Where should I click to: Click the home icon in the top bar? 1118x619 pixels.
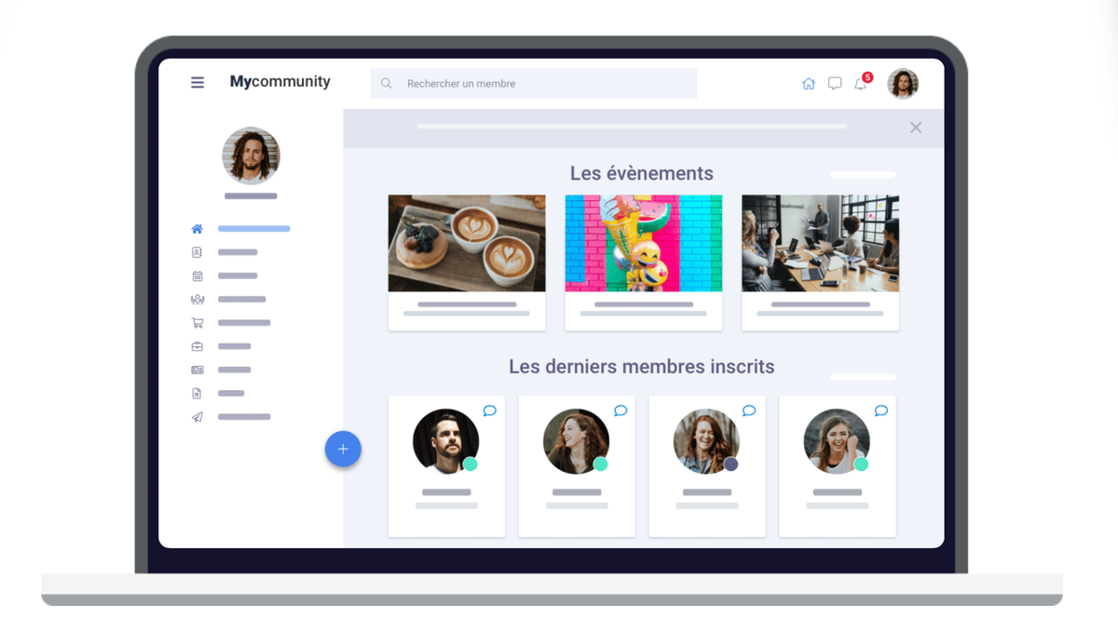tap(809, 84)
